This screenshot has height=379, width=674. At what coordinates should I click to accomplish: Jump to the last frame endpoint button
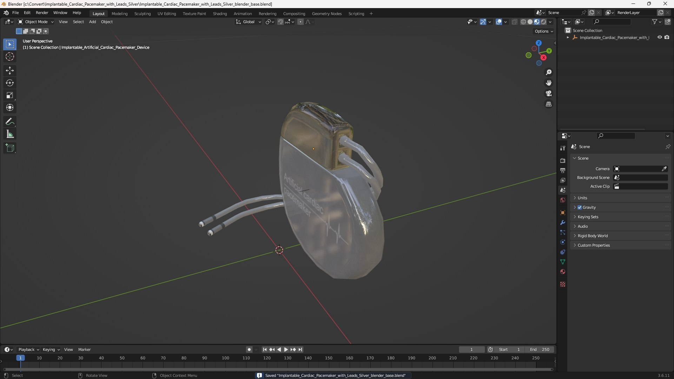pos(300,350)
